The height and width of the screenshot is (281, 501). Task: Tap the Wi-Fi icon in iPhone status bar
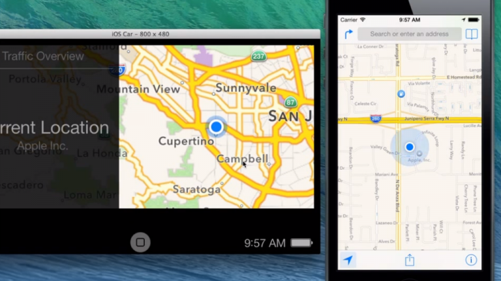(363, 20)
